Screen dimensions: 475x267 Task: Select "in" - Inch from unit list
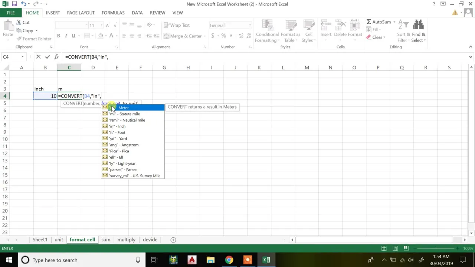pos(132,126)
